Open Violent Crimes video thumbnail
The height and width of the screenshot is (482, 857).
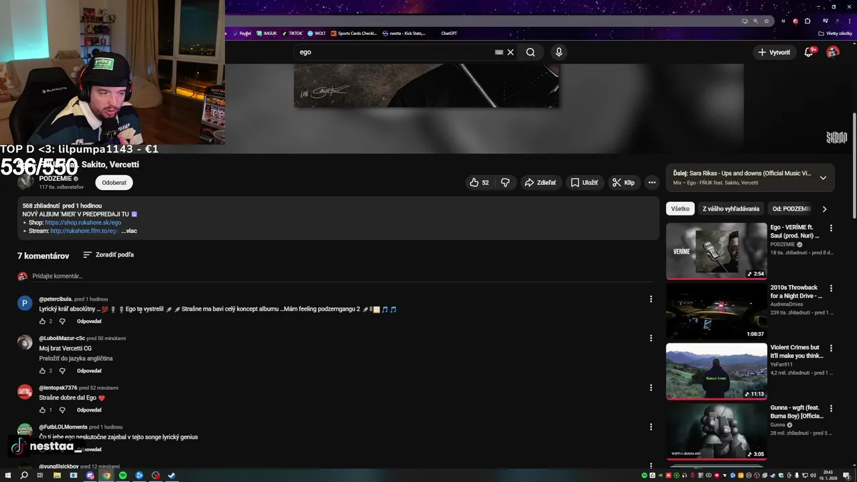coord(716,372)
